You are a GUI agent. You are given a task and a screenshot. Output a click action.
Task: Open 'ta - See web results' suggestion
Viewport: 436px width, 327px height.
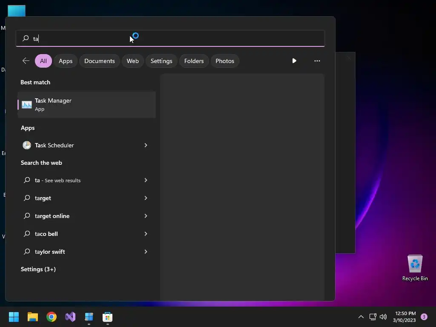click(86, 180)
